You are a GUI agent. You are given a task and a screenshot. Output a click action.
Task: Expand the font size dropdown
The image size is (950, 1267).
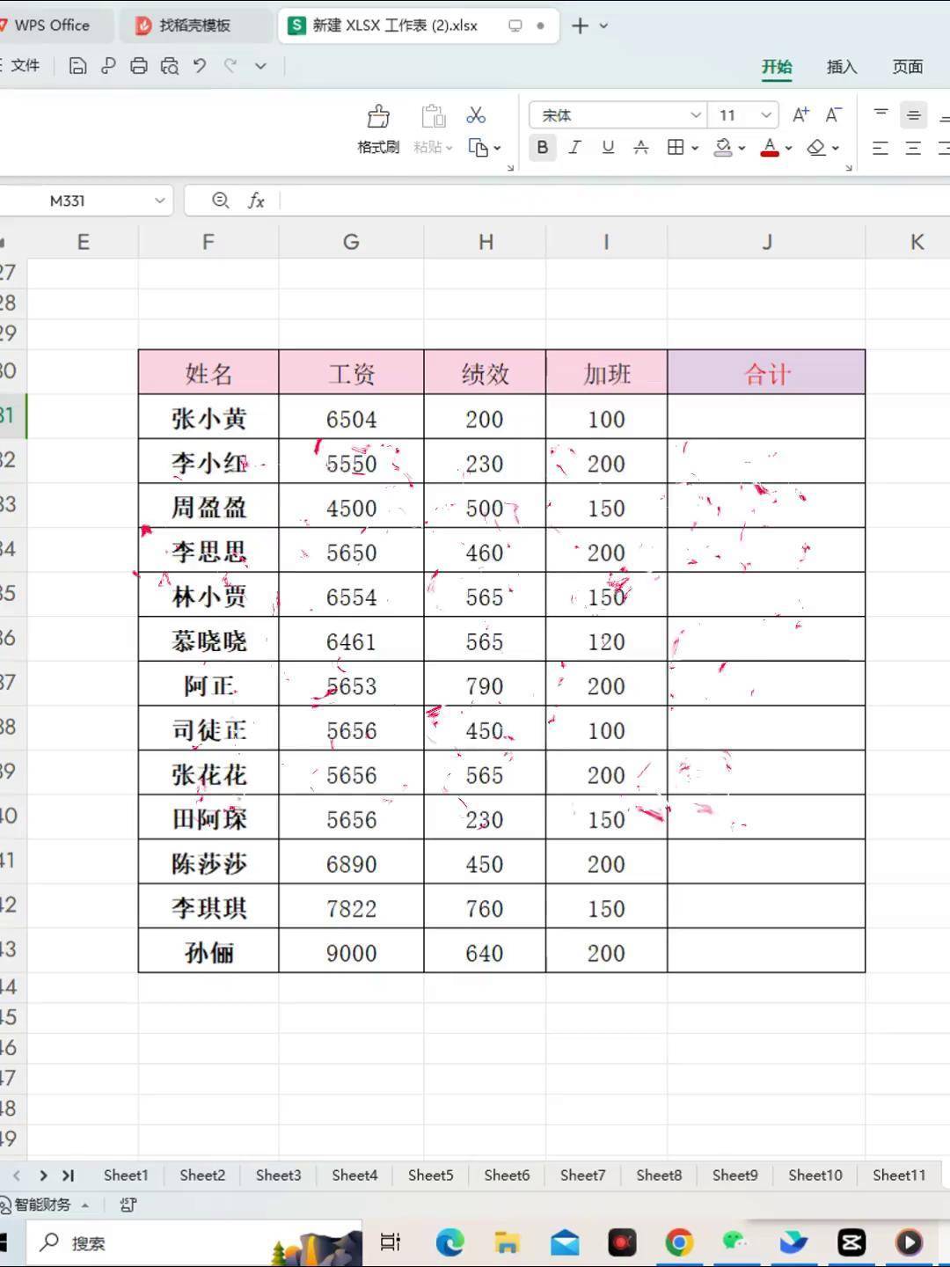[x=765, y=115]
